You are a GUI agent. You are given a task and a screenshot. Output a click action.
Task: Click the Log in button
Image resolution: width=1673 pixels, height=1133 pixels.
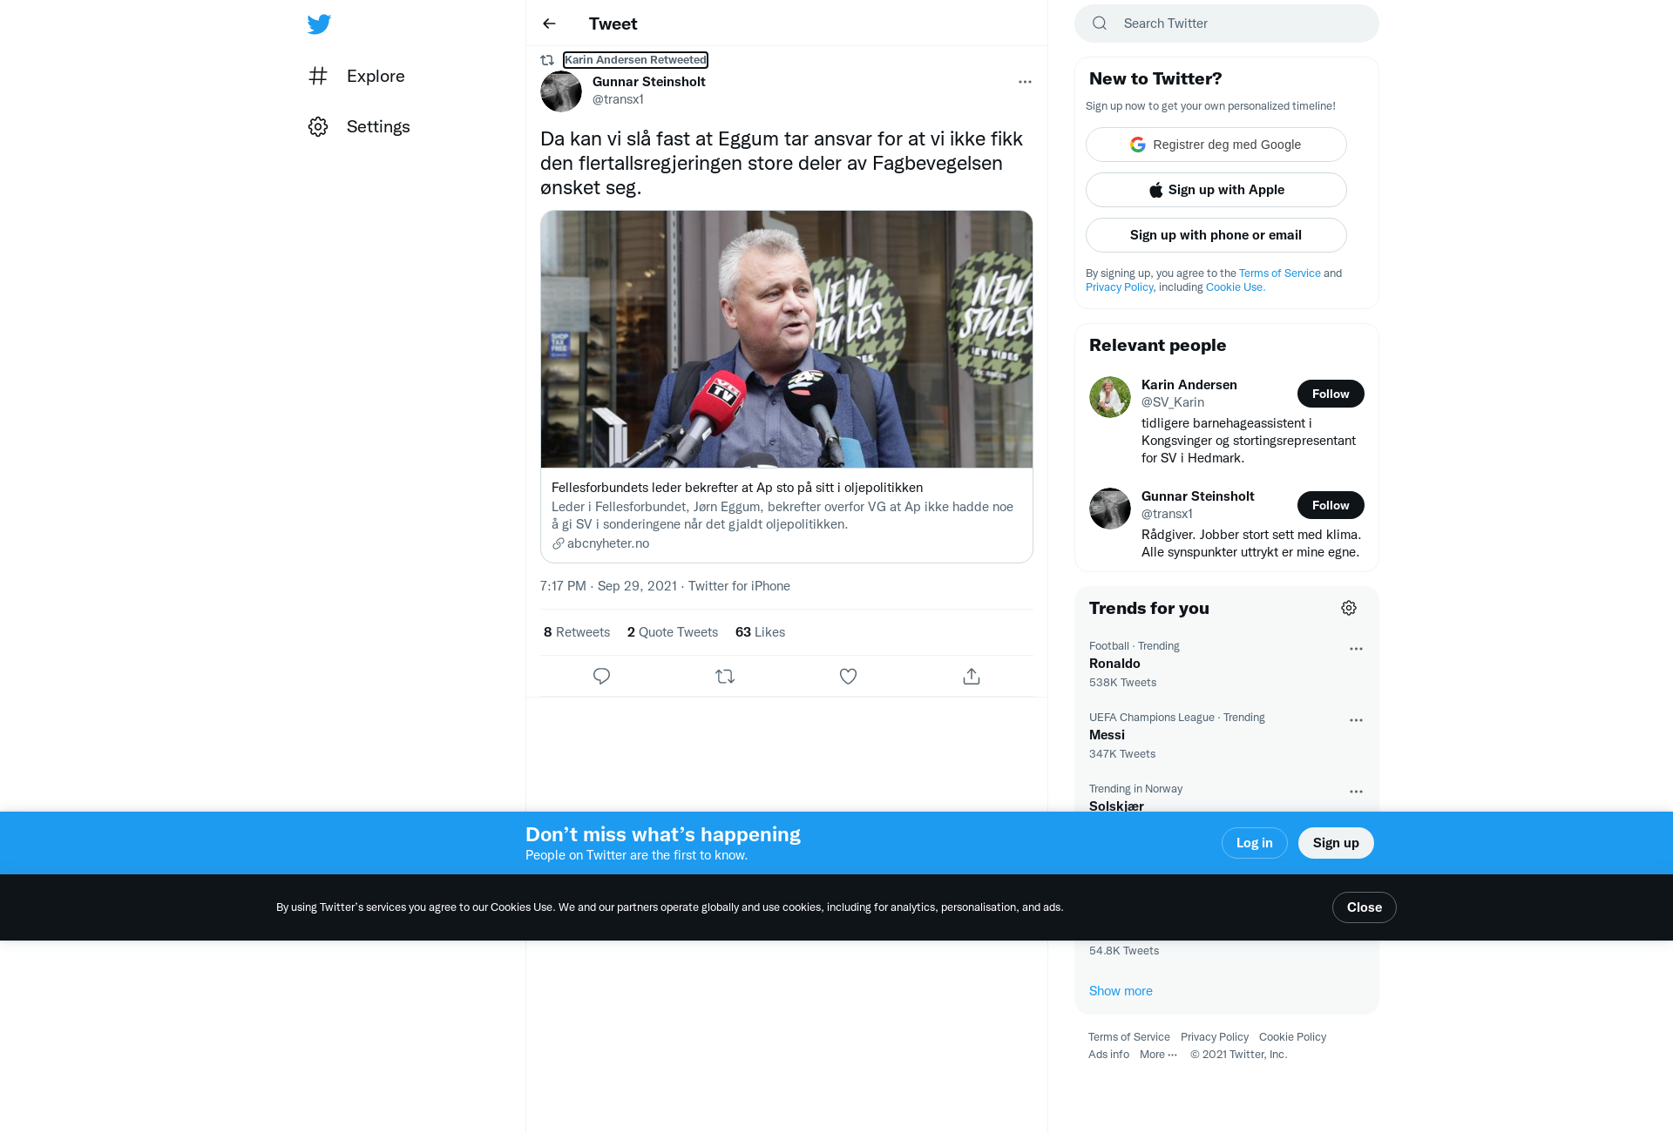(1254, 843)
